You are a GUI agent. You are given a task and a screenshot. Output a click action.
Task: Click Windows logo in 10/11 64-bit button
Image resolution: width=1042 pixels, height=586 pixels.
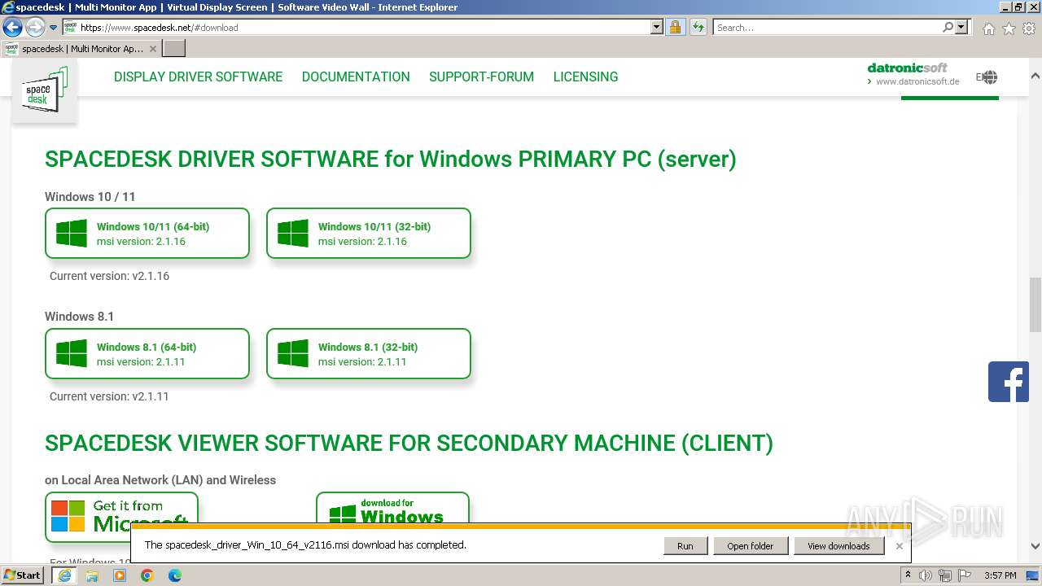point(72,234)
